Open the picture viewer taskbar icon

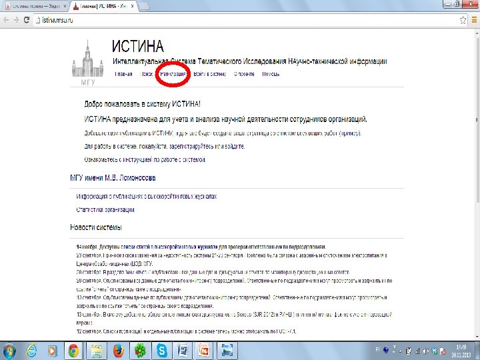point(227,351)
